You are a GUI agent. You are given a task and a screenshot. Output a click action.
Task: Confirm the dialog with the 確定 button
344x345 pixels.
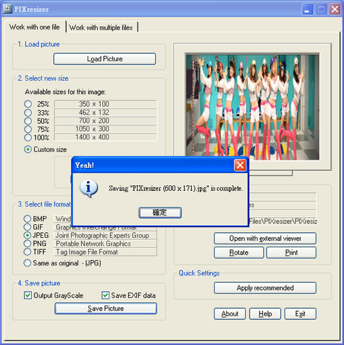tap(160, 212)
